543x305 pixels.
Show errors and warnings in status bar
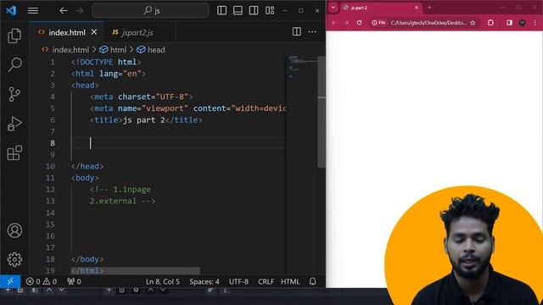point(42,281)
